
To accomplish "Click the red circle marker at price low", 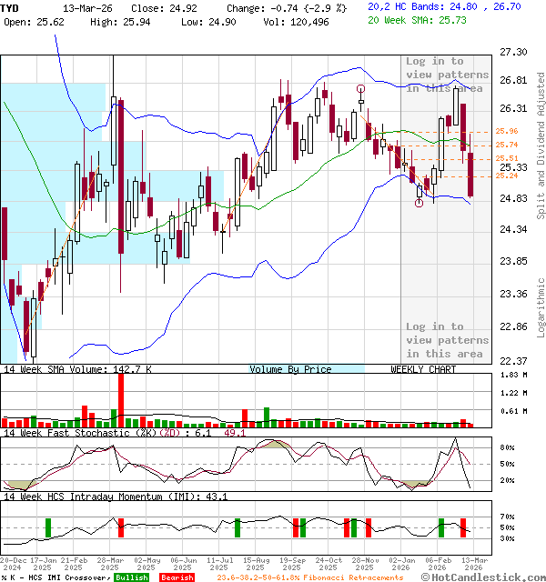I will coord(419,203).
